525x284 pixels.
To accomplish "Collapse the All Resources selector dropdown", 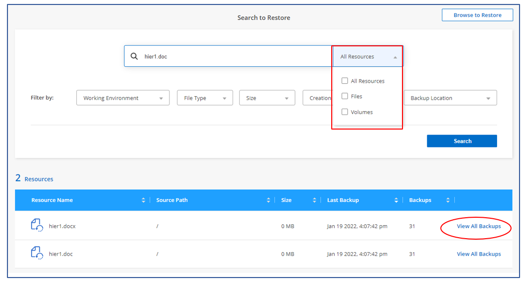I will click(368, 56).
